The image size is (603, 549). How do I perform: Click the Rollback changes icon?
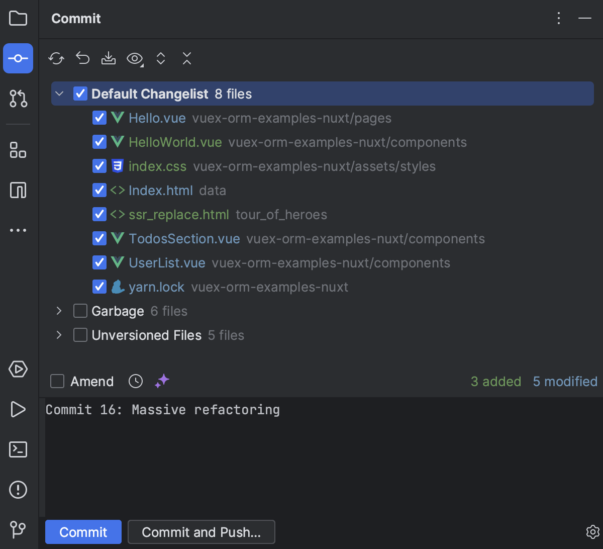tap(82, 59)
